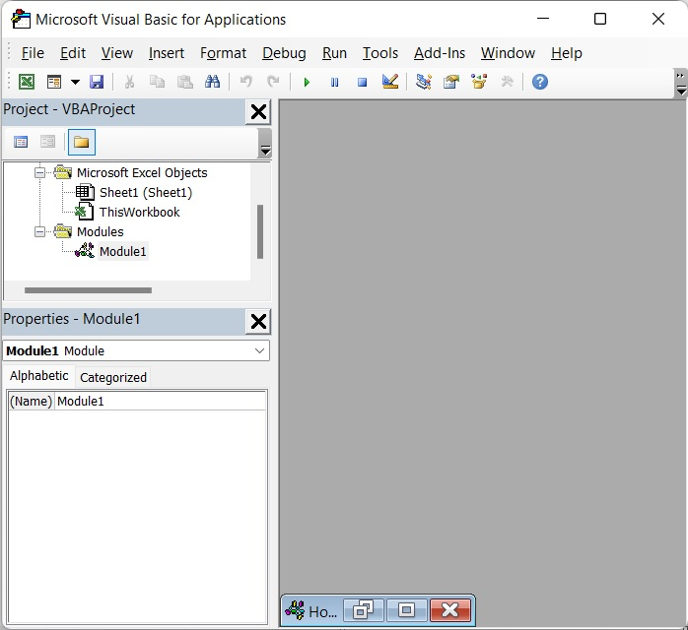Select the (Name) property row label

pos(32,402)
